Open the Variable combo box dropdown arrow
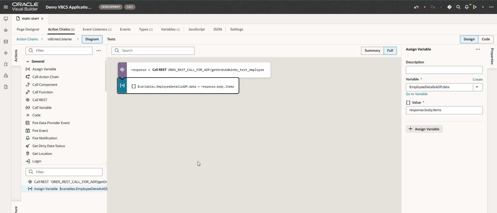 click(477, 87)
